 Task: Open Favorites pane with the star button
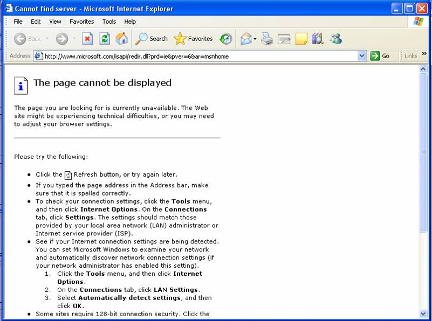pos(193,39)
